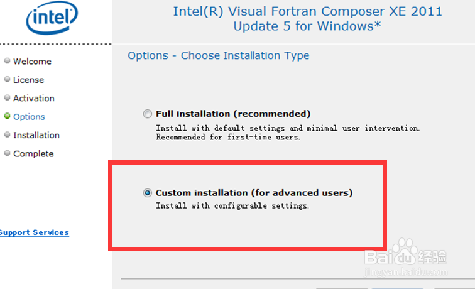Select Full installation radio button
The height and width of the screenshot is (289, 475).
tap(148, 114)
